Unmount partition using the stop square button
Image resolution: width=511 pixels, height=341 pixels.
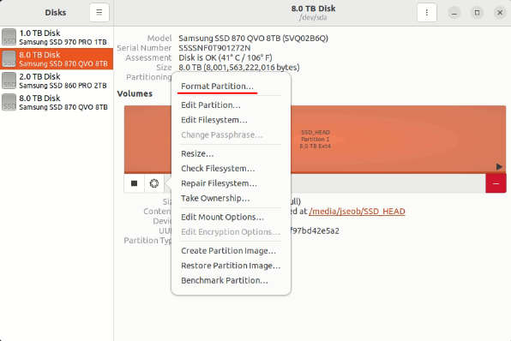(134, 183)
